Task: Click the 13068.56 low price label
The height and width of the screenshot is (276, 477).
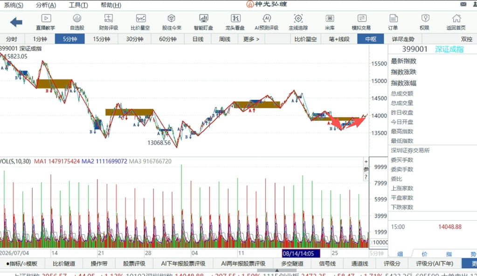Action: (159, 143)
